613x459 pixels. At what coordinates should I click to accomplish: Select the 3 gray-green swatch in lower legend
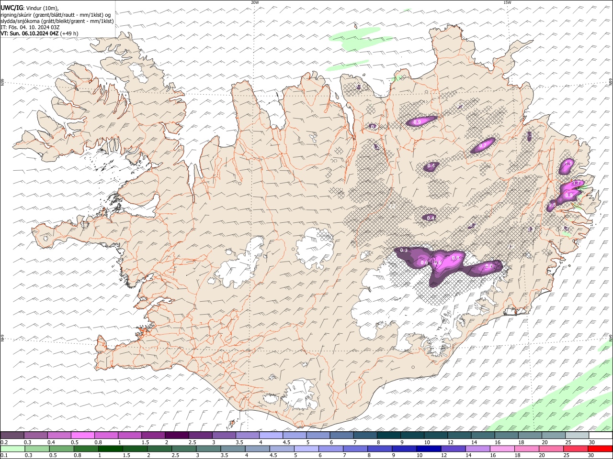pyautogui.click(x=208, y=448)
